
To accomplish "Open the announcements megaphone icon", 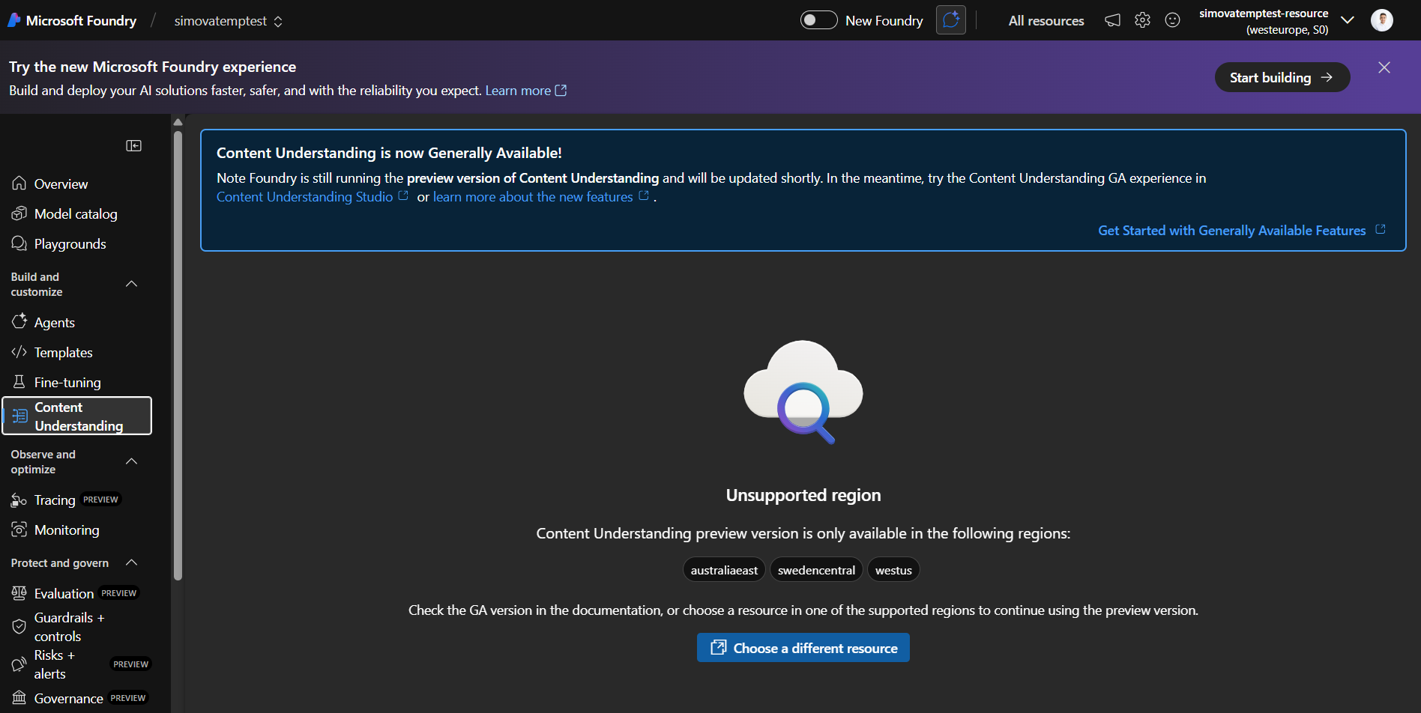I will pos(1113,20).
